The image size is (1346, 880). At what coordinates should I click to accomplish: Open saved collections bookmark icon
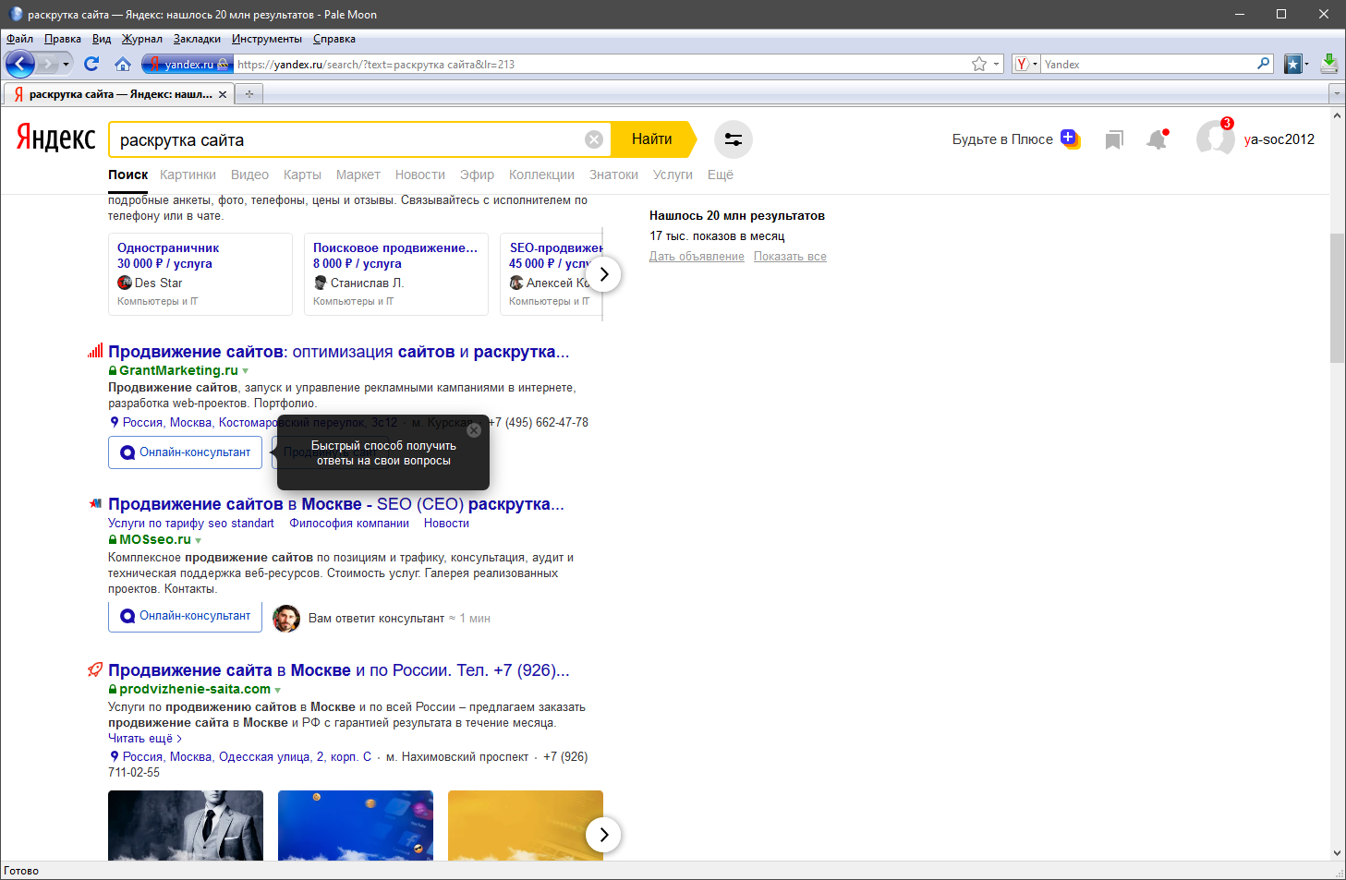tap(1114, 139)
